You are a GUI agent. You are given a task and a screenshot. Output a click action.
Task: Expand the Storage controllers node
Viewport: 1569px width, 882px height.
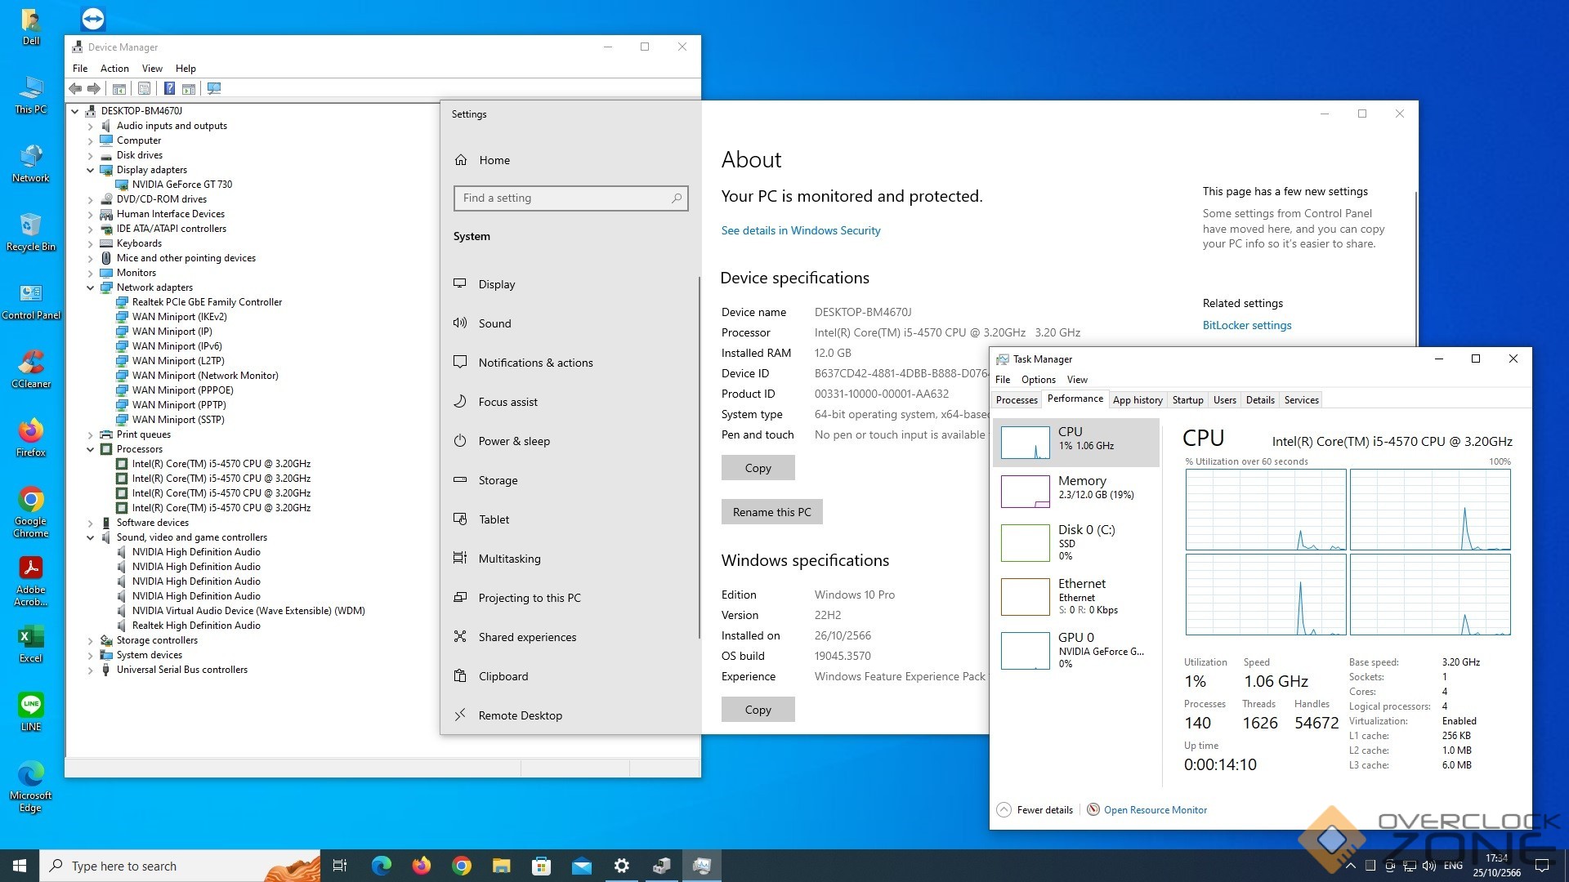(91, 641)
